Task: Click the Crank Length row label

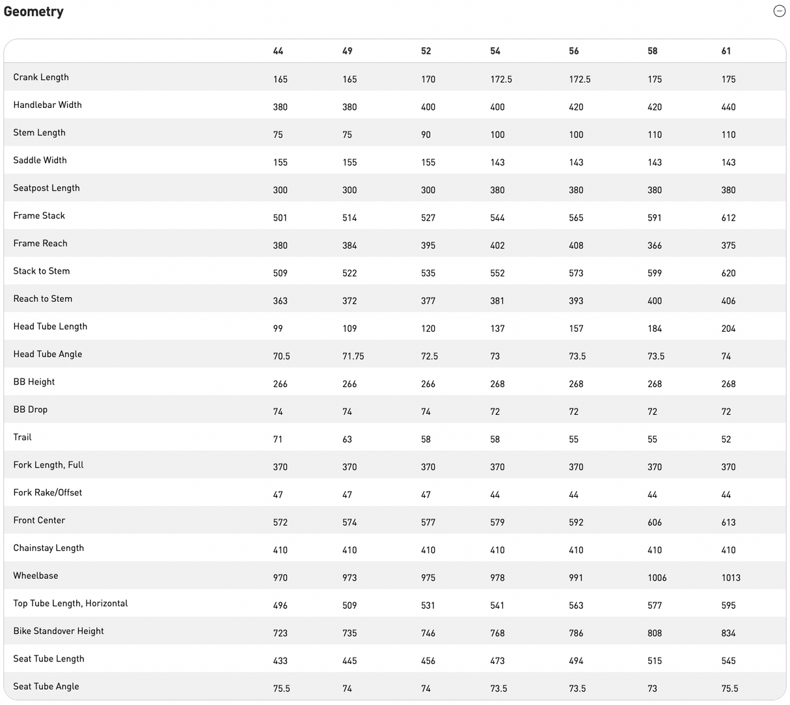Action: 41,77
